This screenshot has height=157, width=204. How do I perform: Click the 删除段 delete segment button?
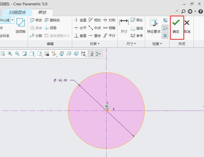point(52,20)
